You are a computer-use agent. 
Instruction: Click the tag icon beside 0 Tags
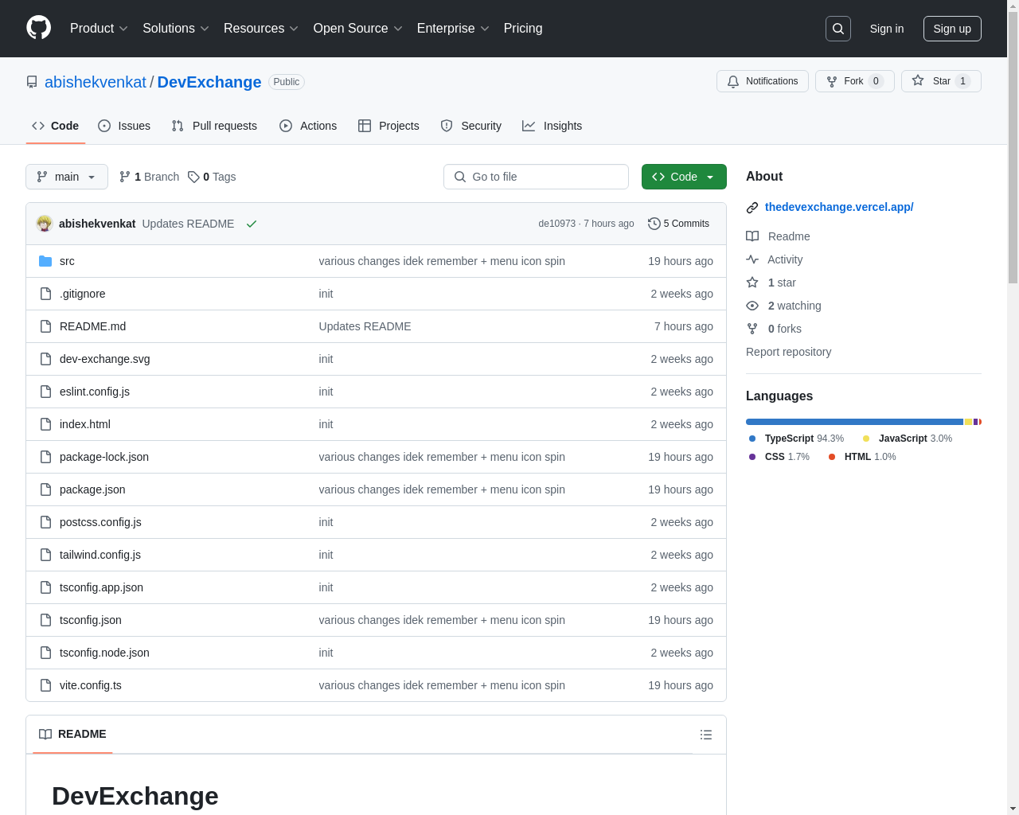coord(193,177)
